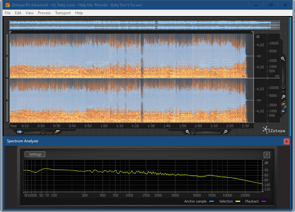This screenshot has height=212, width=295.
Task: Open the View menu
Action: tap(29, 13)
